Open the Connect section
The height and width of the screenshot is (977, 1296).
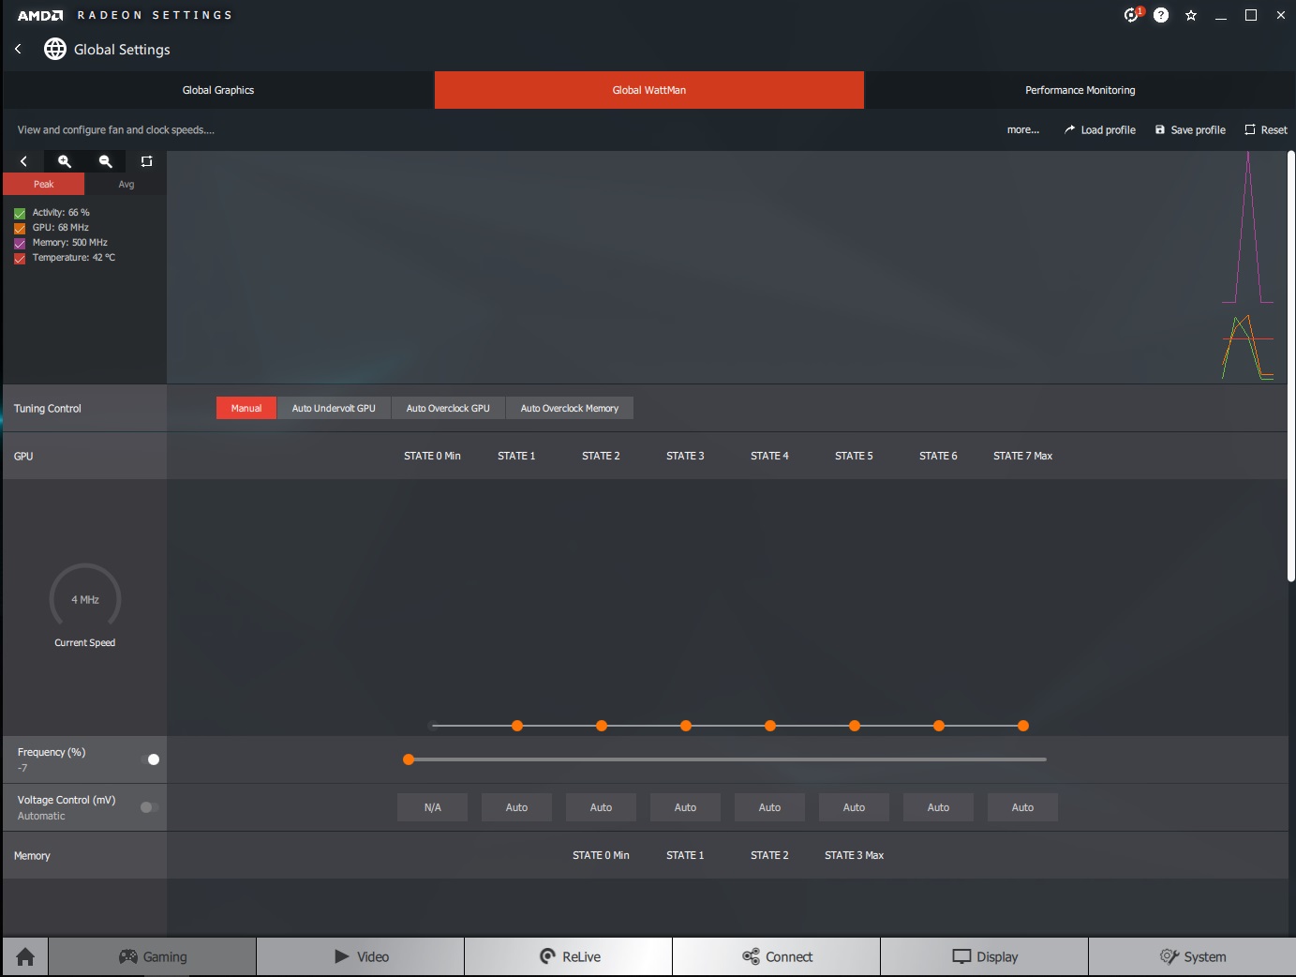777,956
